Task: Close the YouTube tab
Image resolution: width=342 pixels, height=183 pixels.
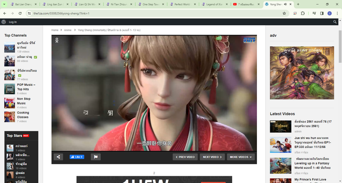Action: coord(258,4)
